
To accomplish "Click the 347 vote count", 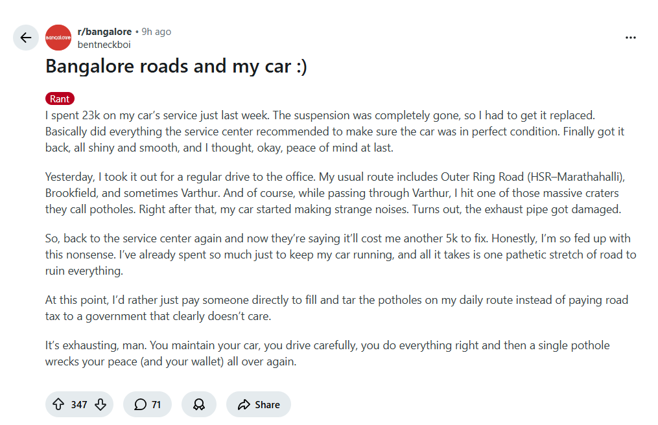I will pyautogui.click(x=79, y=404).
